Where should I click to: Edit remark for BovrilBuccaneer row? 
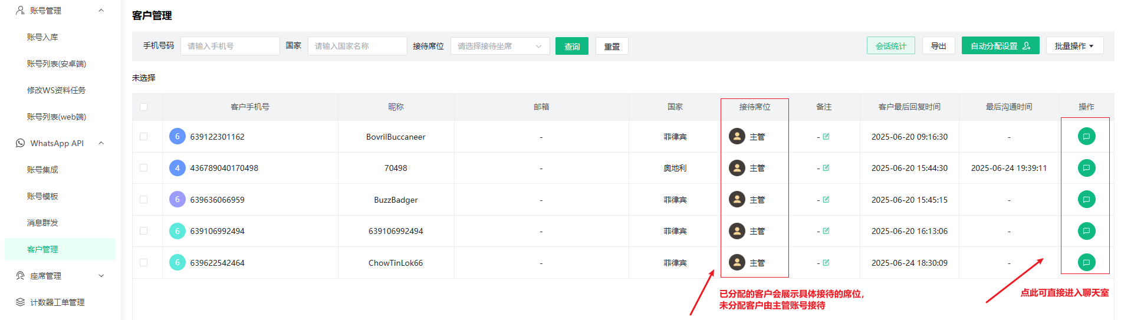[826, 136]
